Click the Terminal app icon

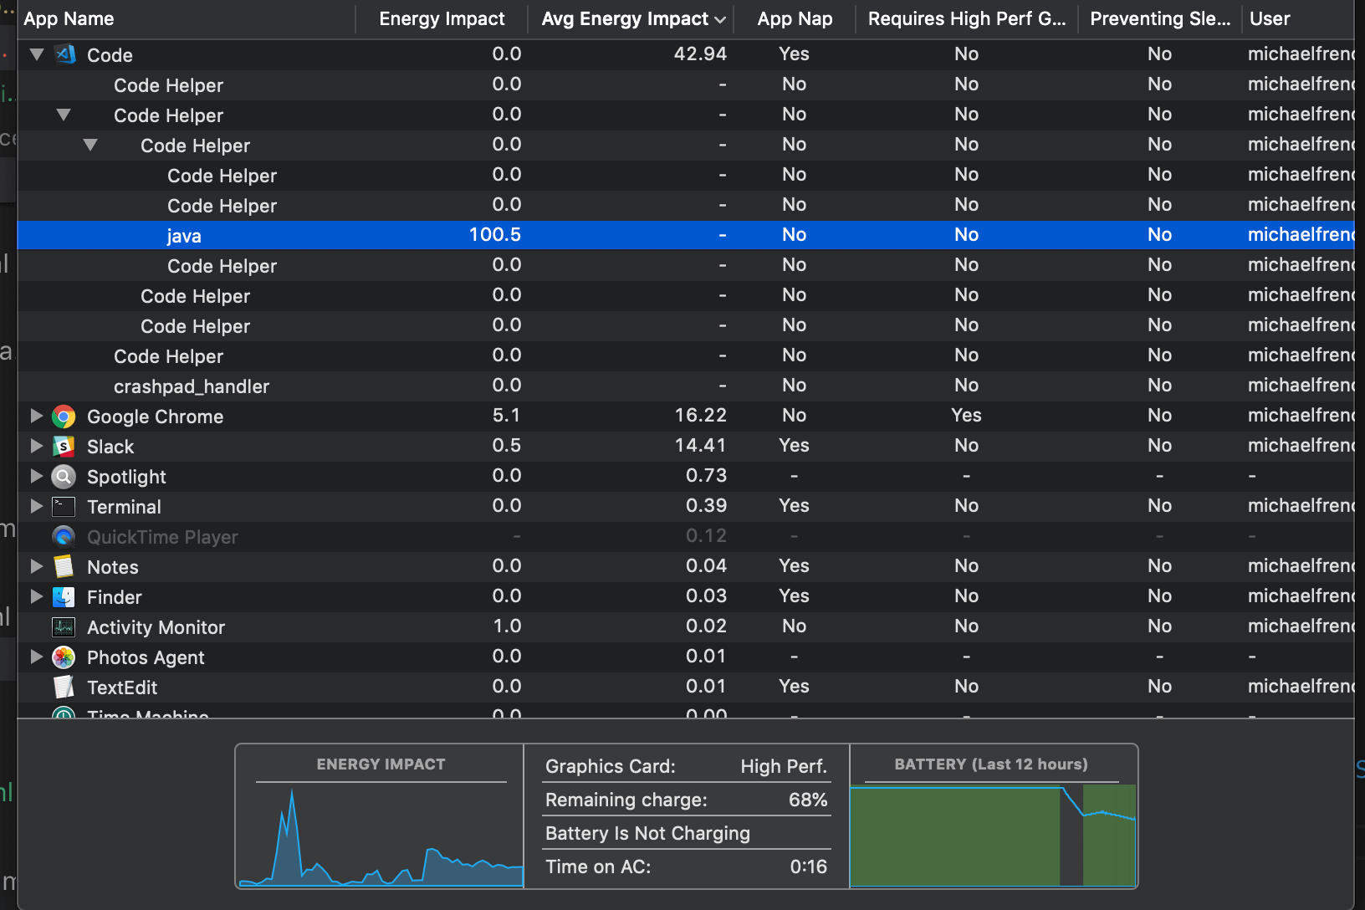coord(64,506)
